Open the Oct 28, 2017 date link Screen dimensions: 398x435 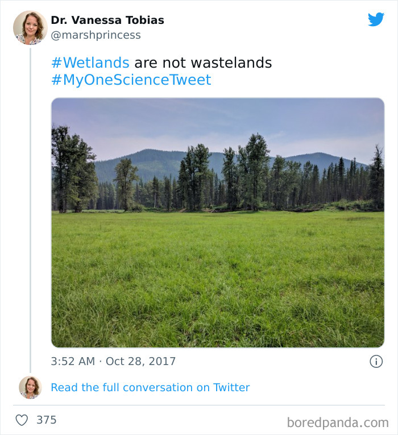point(140,361)
